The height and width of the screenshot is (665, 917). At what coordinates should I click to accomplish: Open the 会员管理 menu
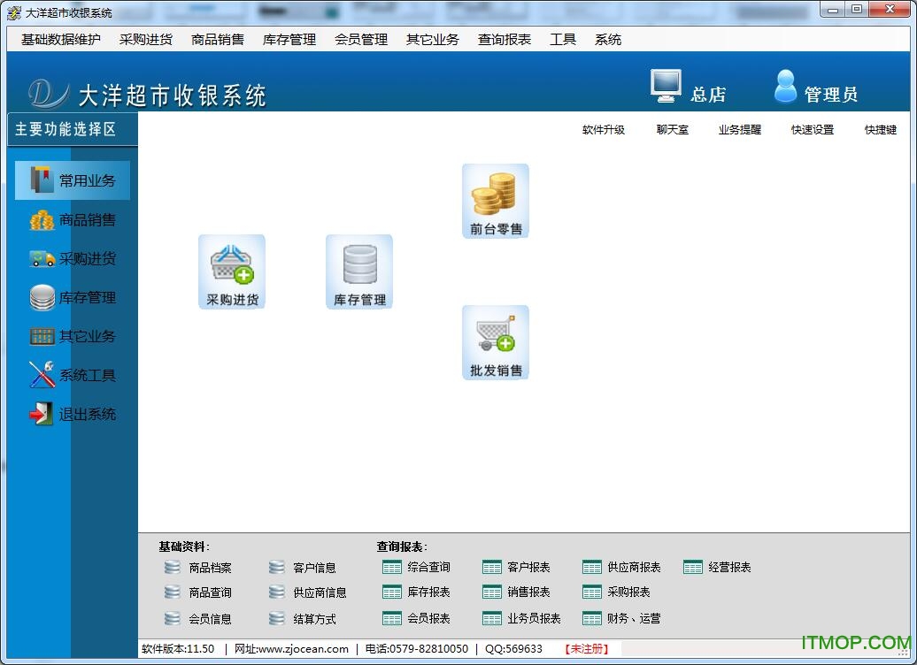(361, 40)
